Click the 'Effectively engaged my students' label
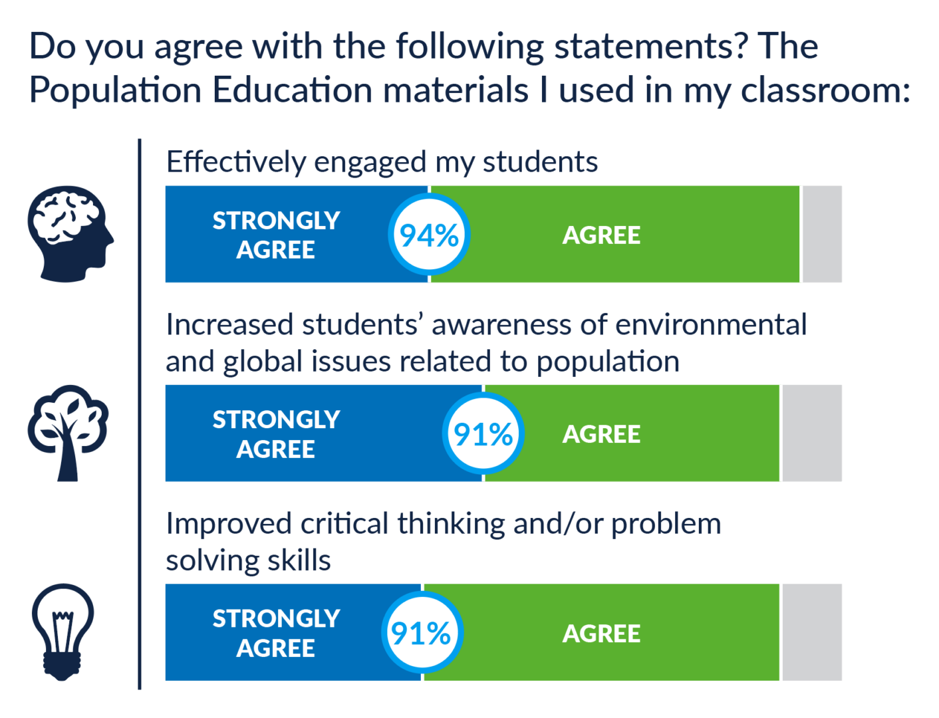 pyautogui.click(x=382, y=162)
